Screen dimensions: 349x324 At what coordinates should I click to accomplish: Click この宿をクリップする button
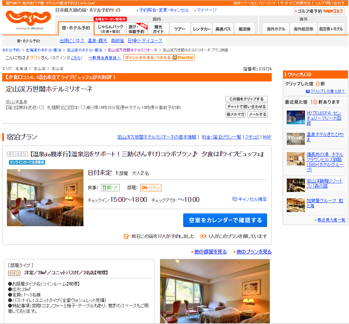coord(246,99)
